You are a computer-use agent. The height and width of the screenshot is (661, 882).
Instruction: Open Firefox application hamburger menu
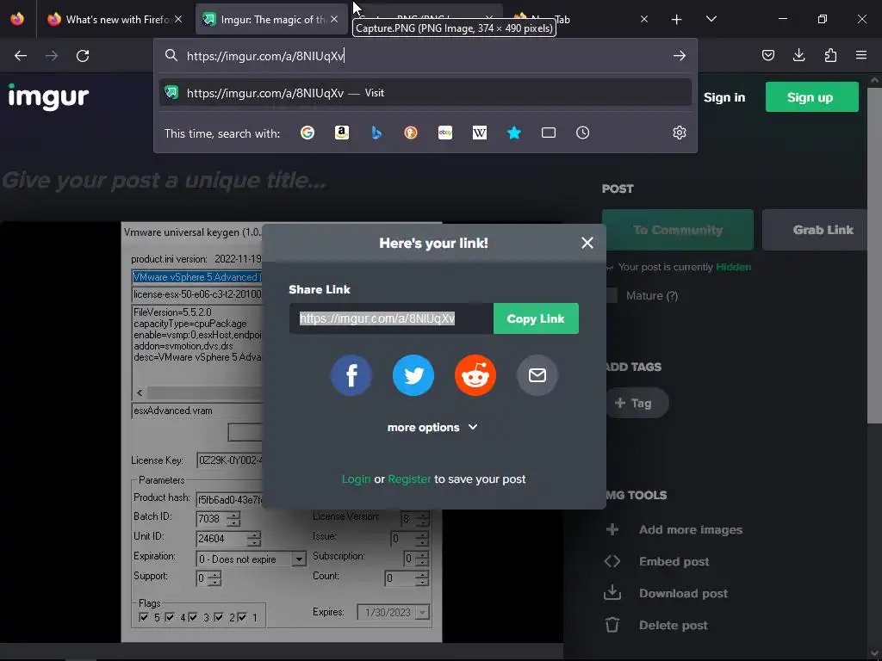tap(861, 55)
